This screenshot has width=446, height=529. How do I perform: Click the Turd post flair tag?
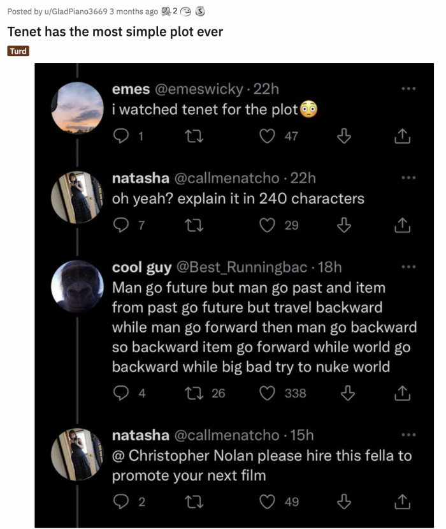(x=18, y=51)
